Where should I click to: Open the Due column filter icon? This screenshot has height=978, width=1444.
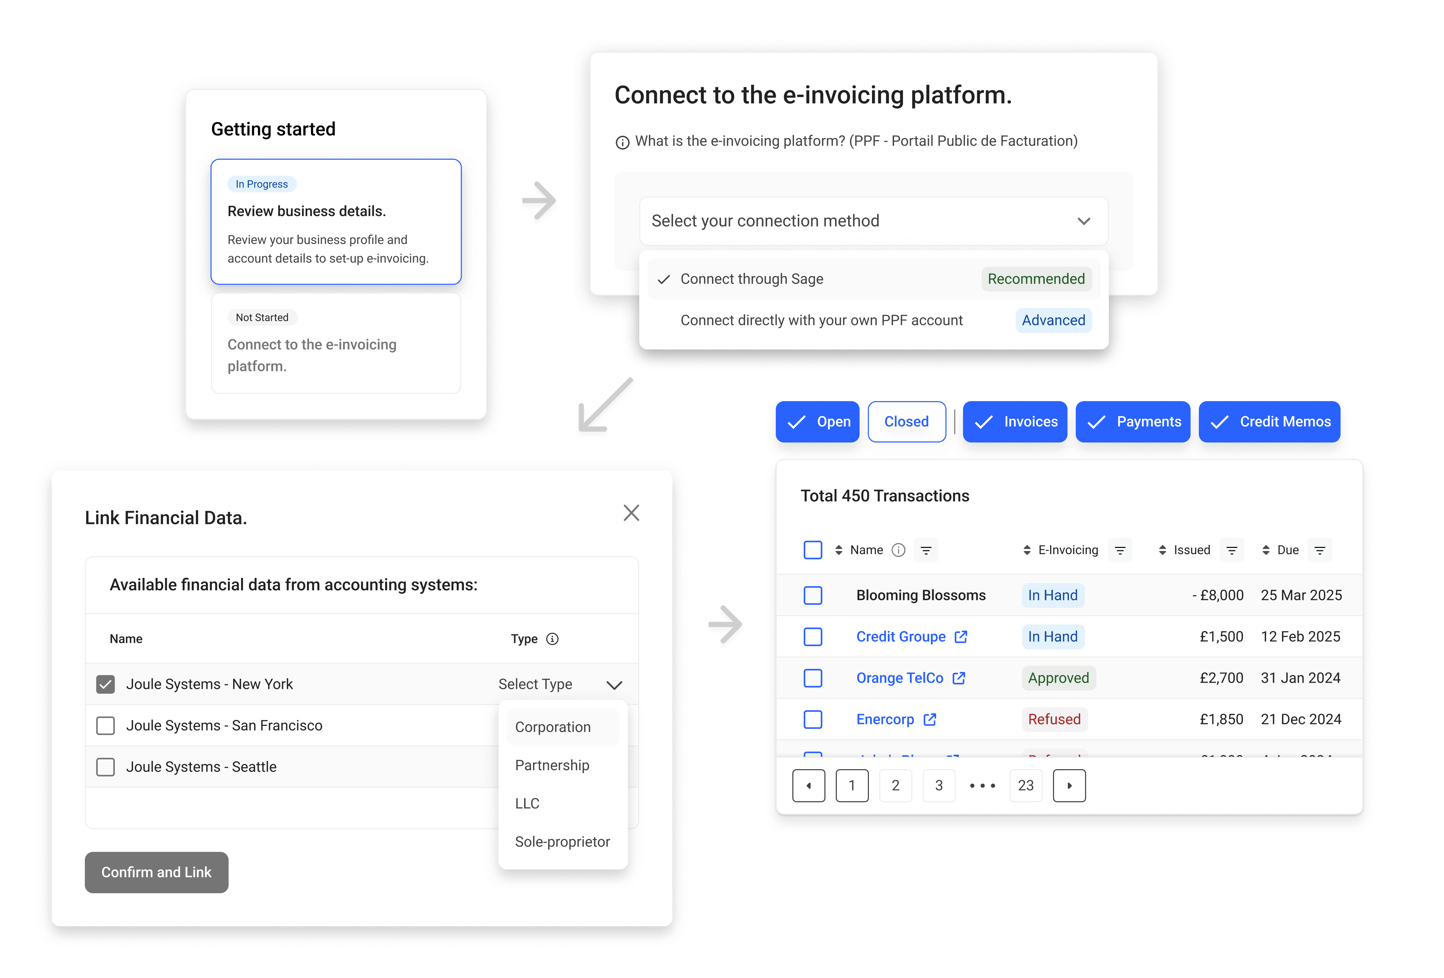tap(1319, 550)
